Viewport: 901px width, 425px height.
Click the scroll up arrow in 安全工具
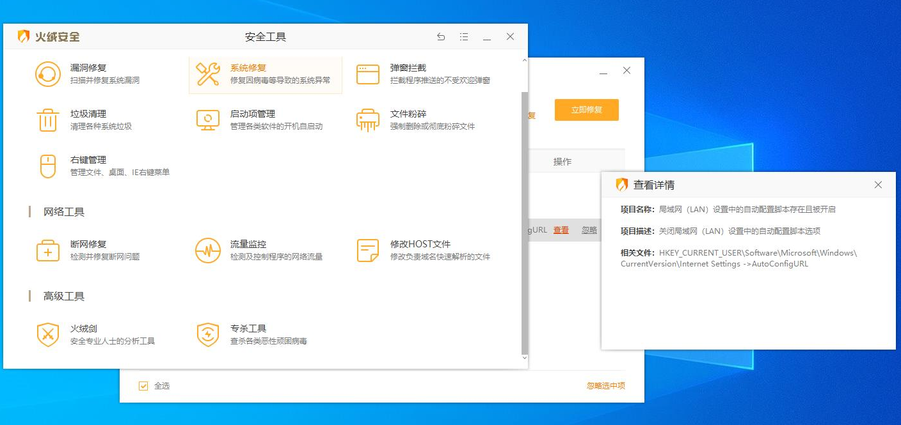(x=525, y=60)
